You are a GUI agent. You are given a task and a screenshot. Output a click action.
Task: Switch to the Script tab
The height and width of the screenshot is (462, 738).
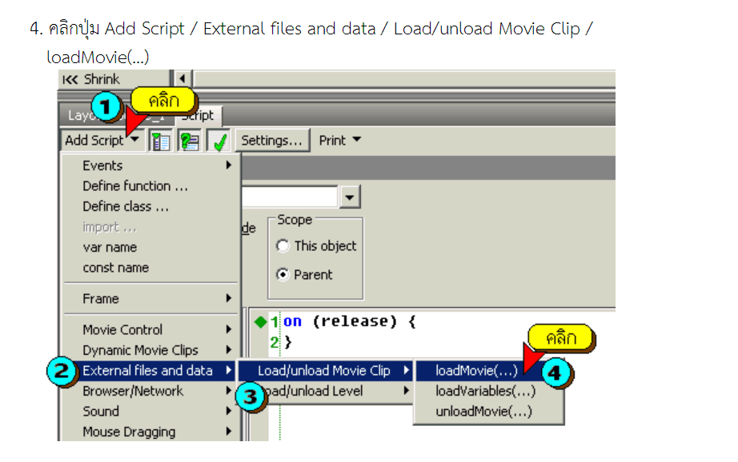point(199,116)
